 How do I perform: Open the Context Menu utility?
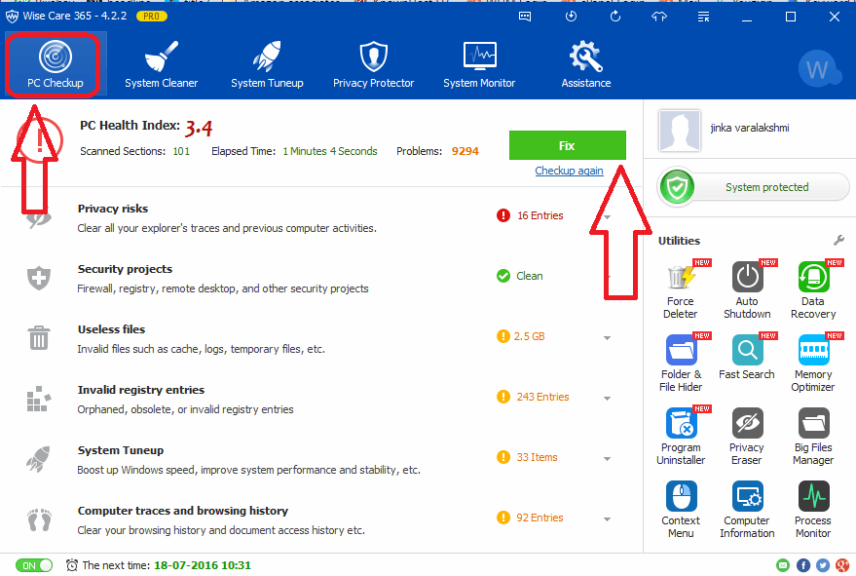coord(680,510)
